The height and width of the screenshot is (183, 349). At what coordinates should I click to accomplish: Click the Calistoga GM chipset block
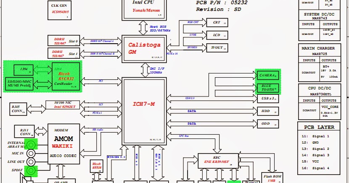(x=144, y=49)
